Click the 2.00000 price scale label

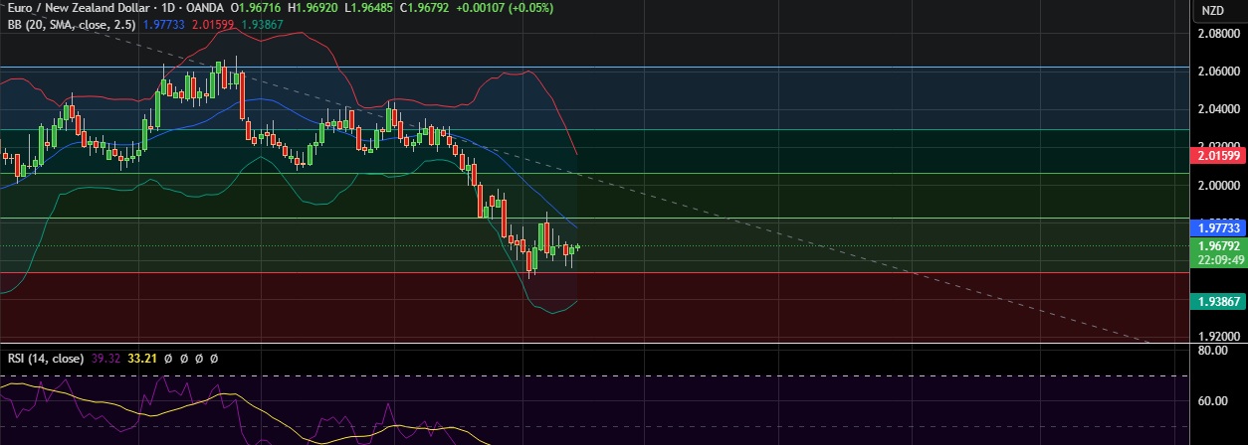(x=1218, y=185)
